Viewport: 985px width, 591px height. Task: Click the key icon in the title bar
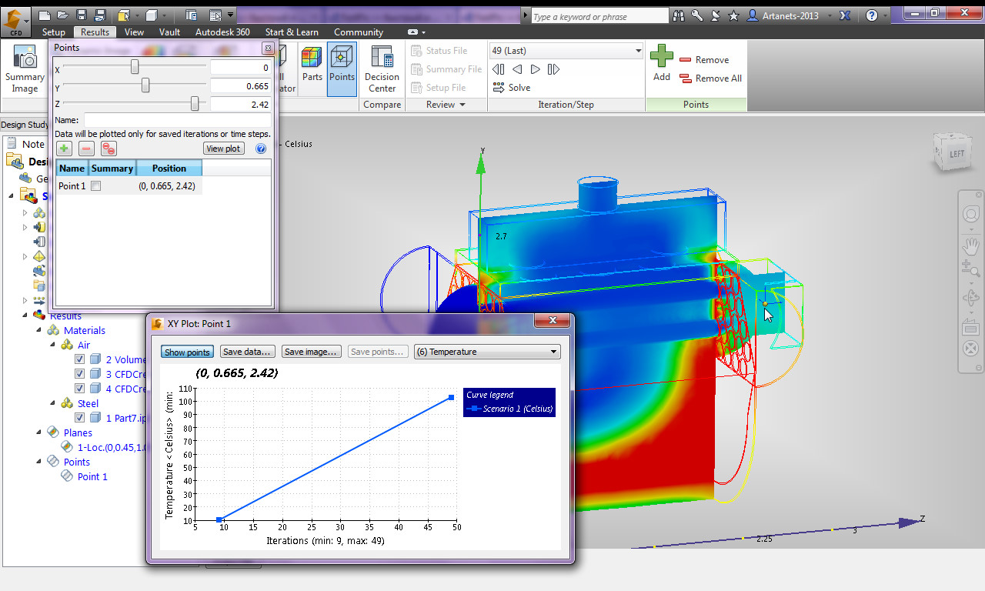(x=697, y=15)
